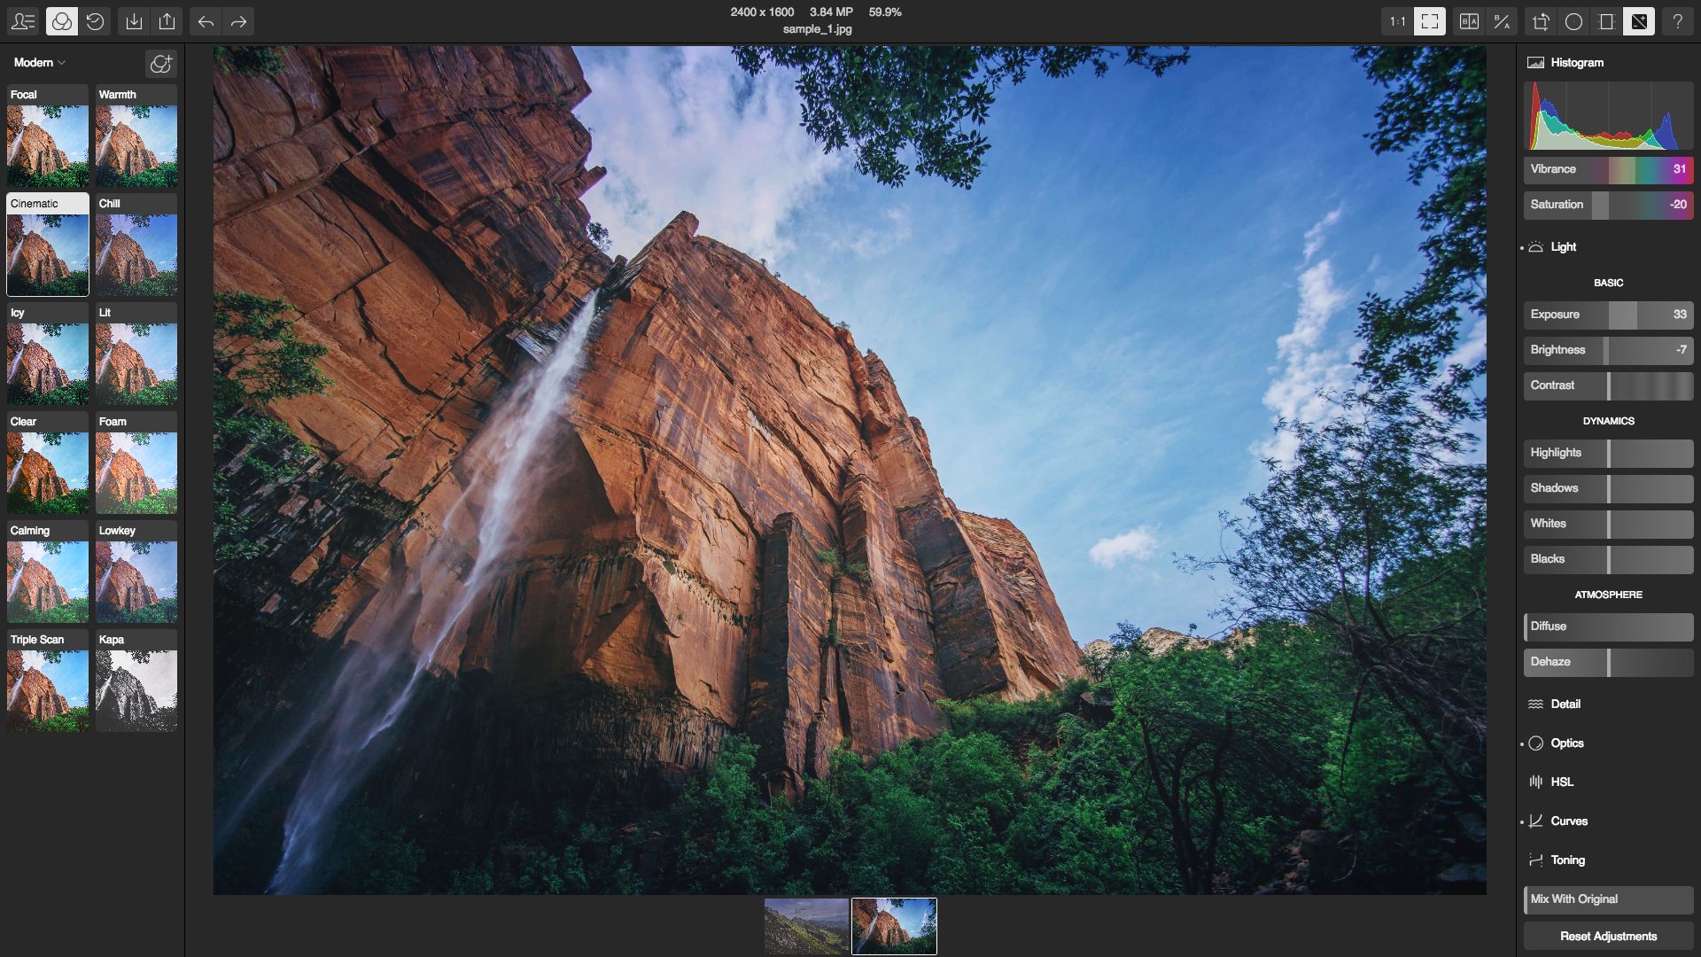
Task: Adjust the Brightness slider
Action: (x=1609, y=350)
